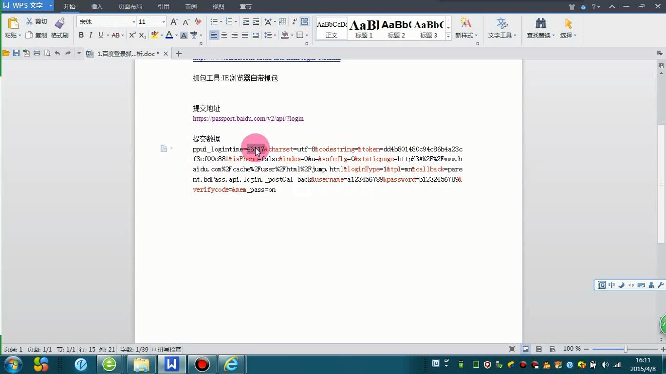Image resolution: width=666 pixels, height=374 pixels.
Task: Open the font family dropdown
Action: 134,21
